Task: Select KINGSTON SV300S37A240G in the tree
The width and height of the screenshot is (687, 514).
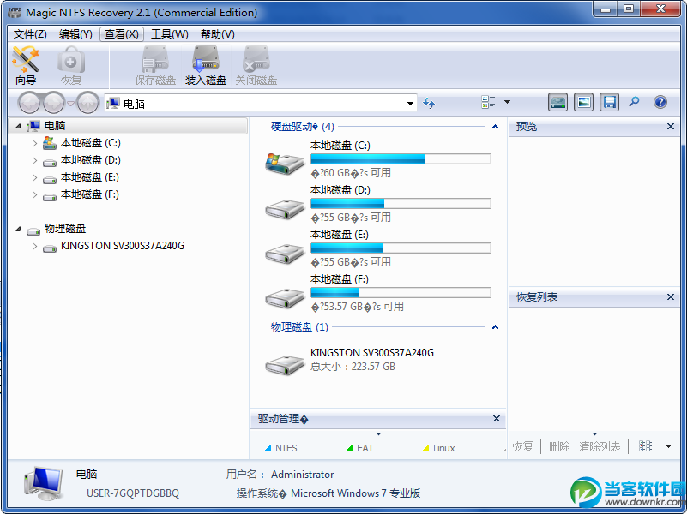Action: pyautogui.click(x=123, y=246)
